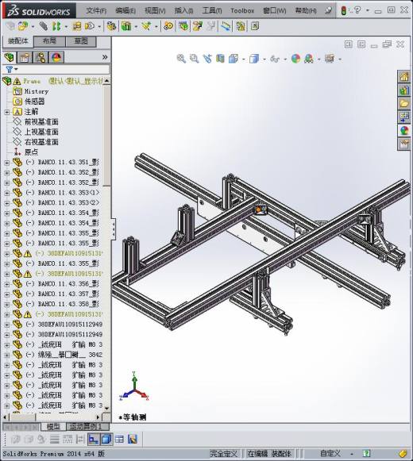This screenshot has width=413, height=461.
Task: Collapse the FeatureManager panel handle
Action: [114, 229]
